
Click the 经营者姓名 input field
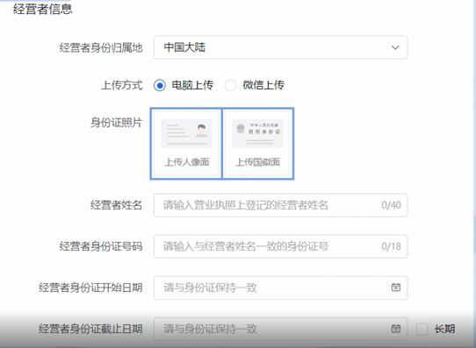[x=280, y=205]
